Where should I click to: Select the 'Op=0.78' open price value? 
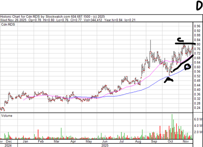(x=35, y=20)
